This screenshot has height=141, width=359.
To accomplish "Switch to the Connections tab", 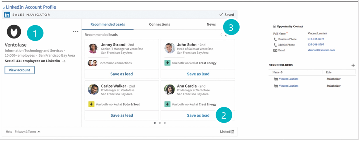I will click(159, 24).
